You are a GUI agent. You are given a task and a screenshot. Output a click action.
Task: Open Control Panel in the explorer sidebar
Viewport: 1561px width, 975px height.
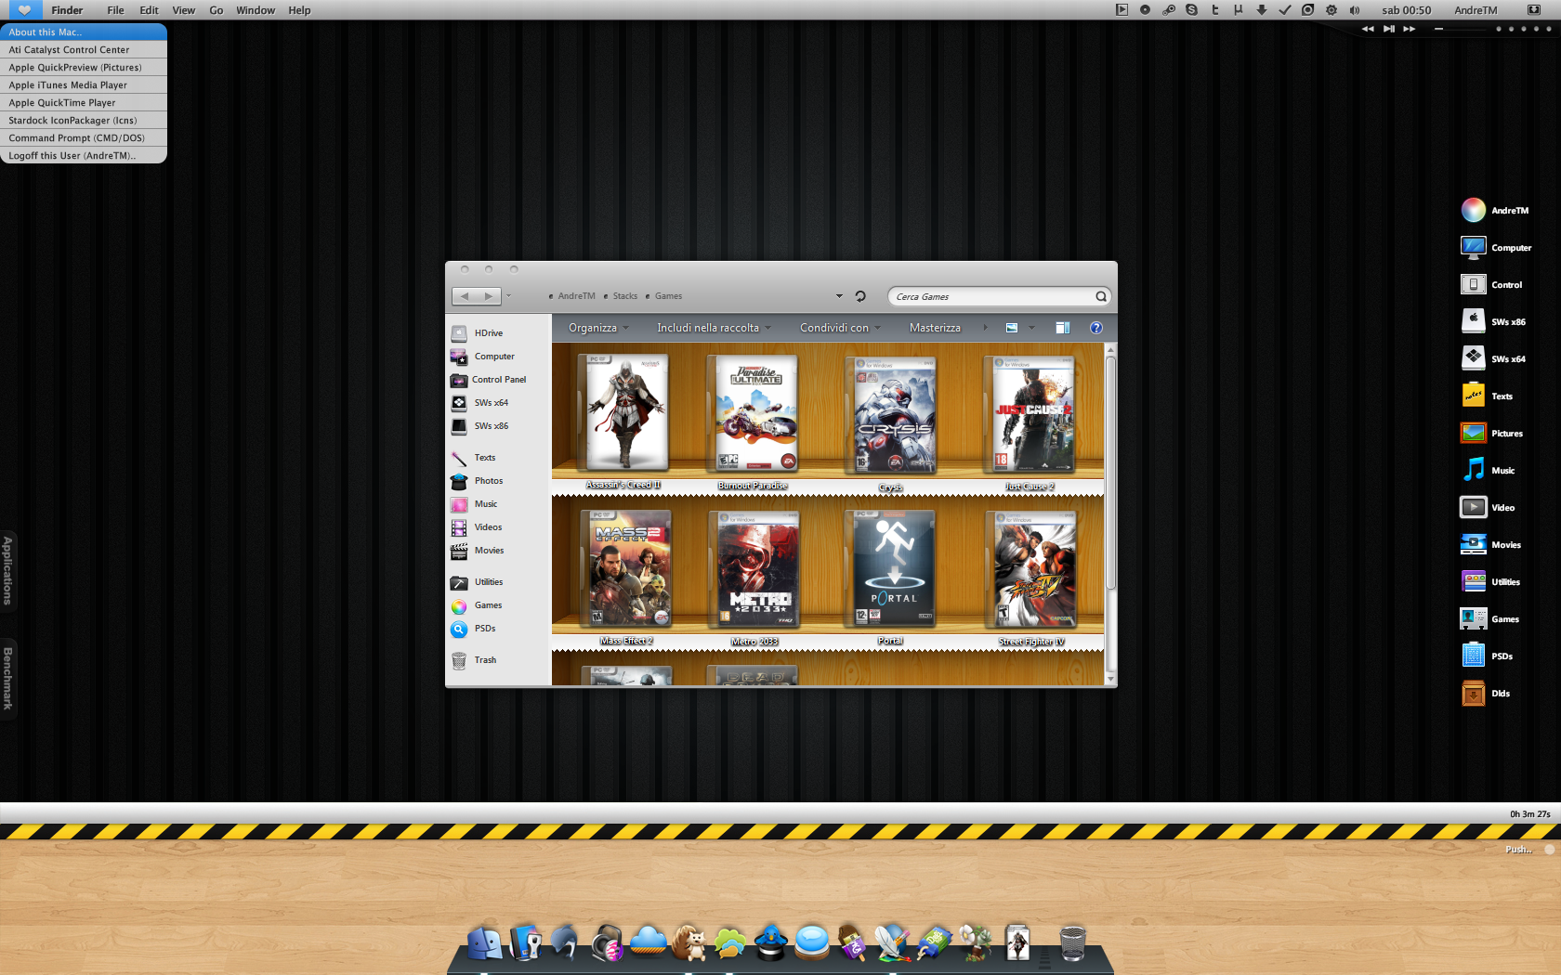pyautogui.click(x=488, y=380)
